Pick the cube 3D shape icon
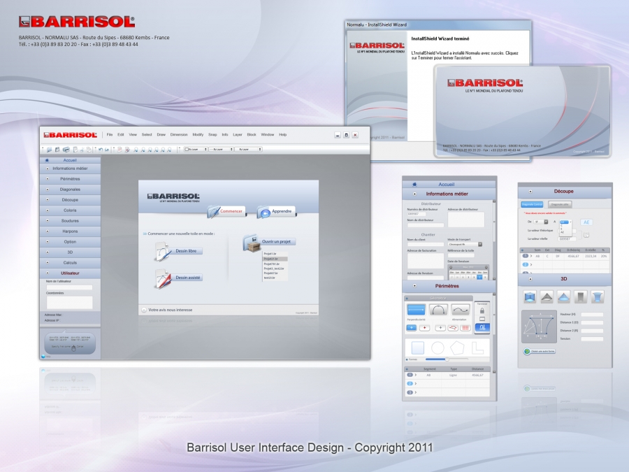 530,297
